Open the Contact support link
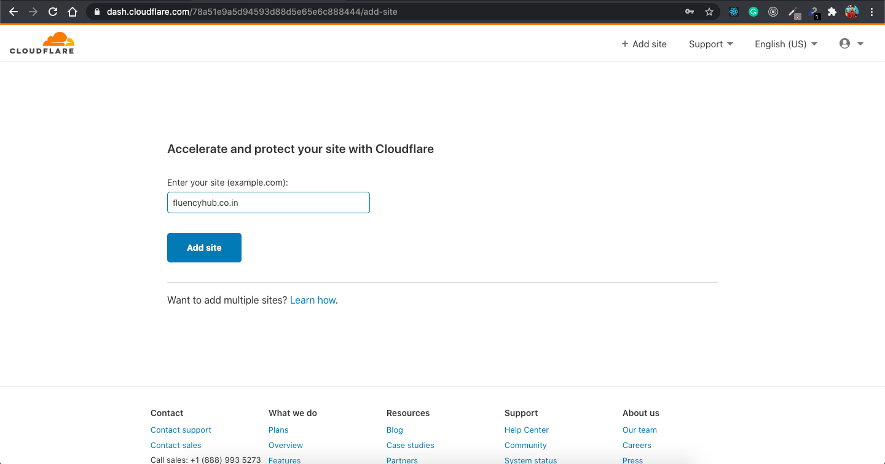The width and height of the screenshot is (885, 464). tap(181, 430)
